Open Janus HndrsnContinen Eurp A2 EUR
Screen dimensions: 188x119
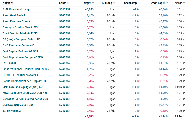(25, 81)
